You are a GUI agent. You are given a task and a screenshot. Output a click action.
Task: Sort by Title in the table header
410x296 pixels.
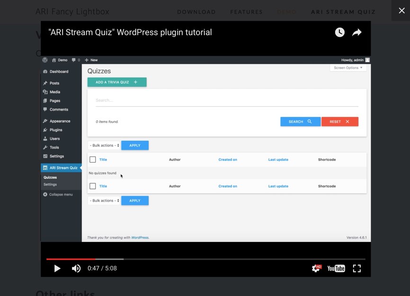(x=103, y=160)
